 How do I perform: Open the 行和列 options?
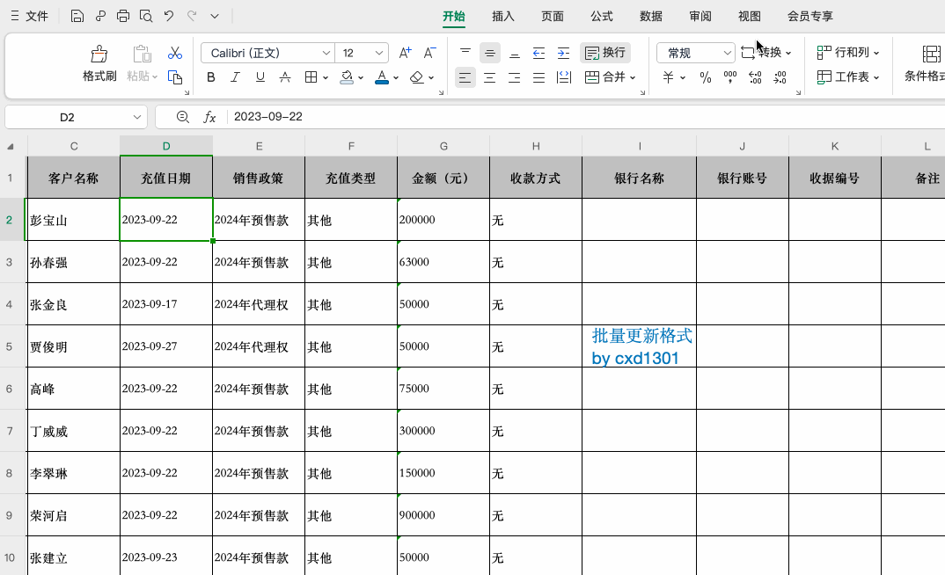coord(847,53)
